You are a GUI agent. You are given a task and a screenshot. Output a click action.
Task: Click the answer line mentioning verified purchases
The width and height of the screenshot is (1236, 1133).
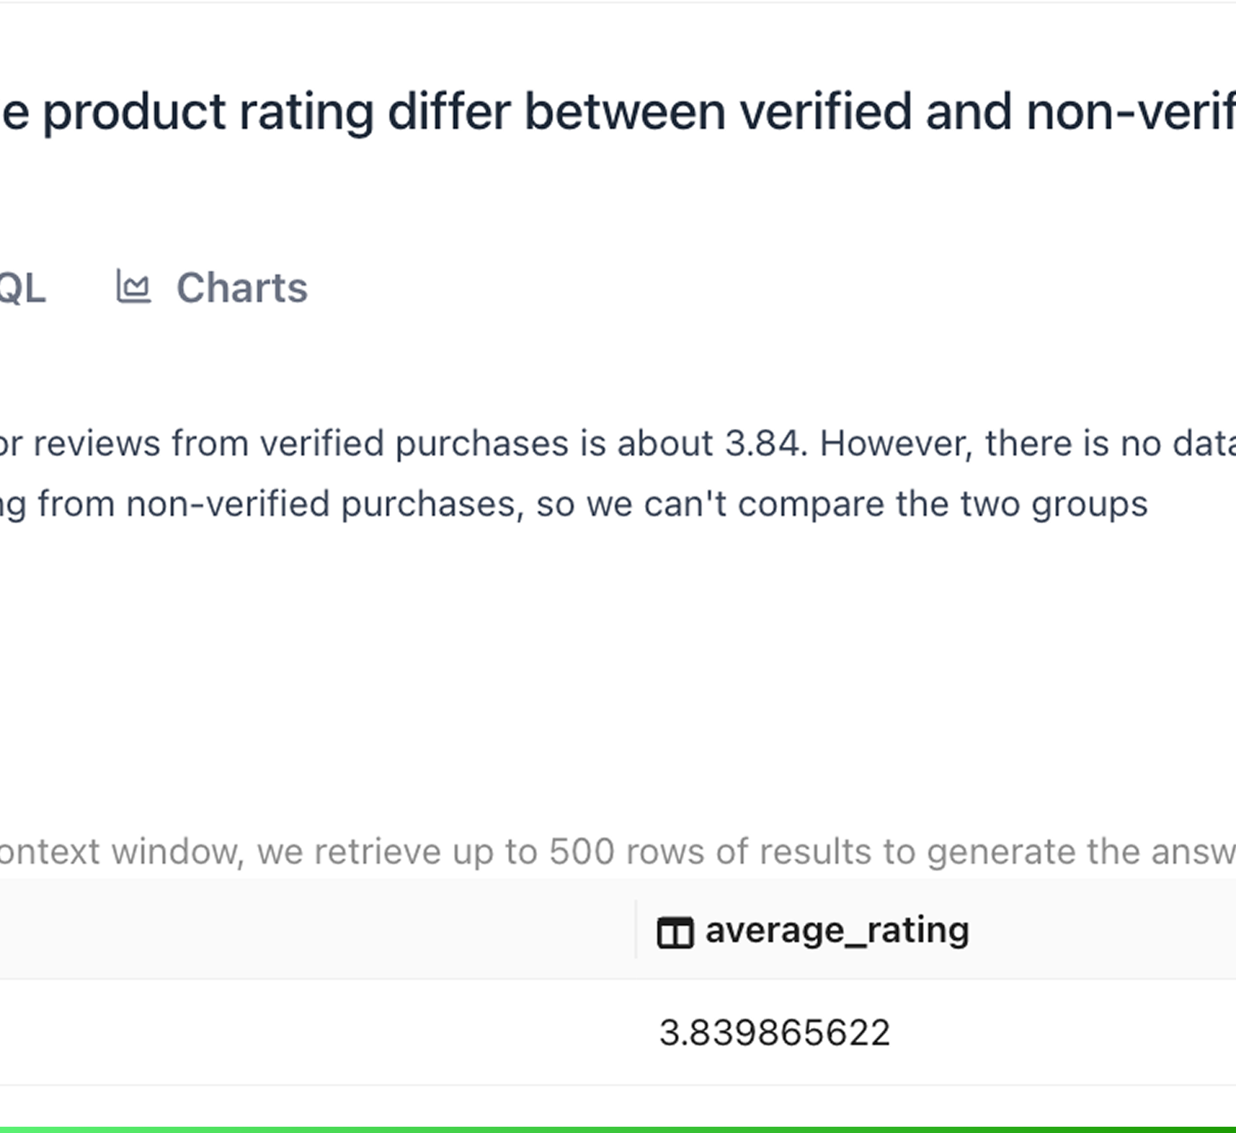[x=618, y=443]
